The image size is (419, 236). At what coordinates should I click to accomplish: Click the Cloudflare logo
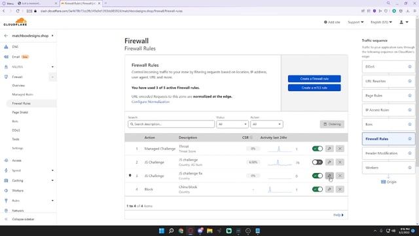pyautogui.click(x=15, y=22)
